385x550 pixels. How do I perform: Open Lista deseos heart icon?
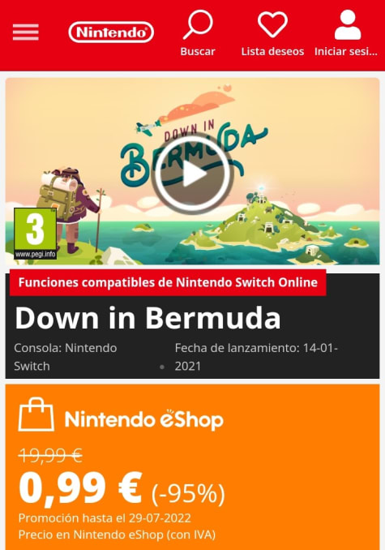point(272,24)
